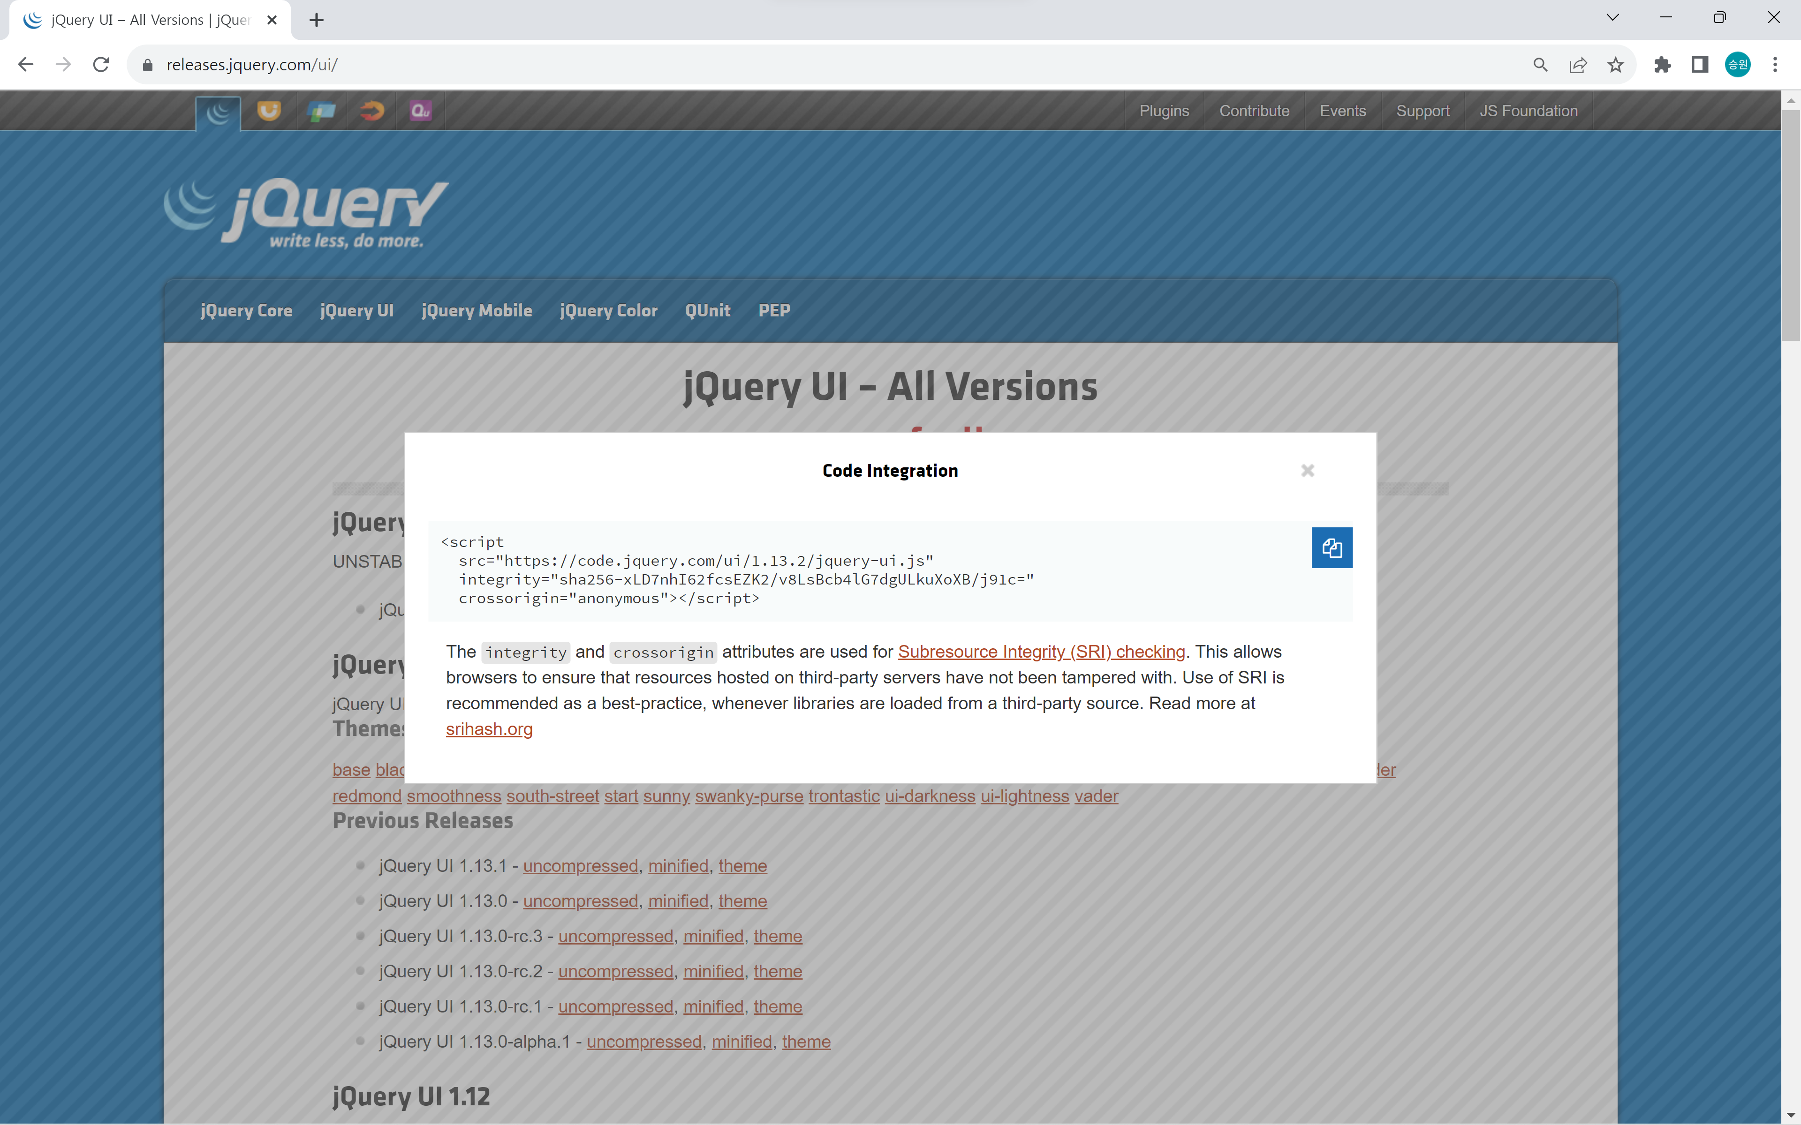Screen dimensions: 1801x1125
Task: Open minified link for jQuery UI 1.13.0-rc.2
Action: [x=713, y=972]
